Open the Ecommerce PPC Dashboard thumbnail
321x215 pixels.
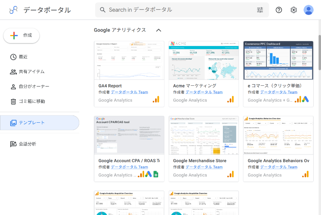pos(278,61)
